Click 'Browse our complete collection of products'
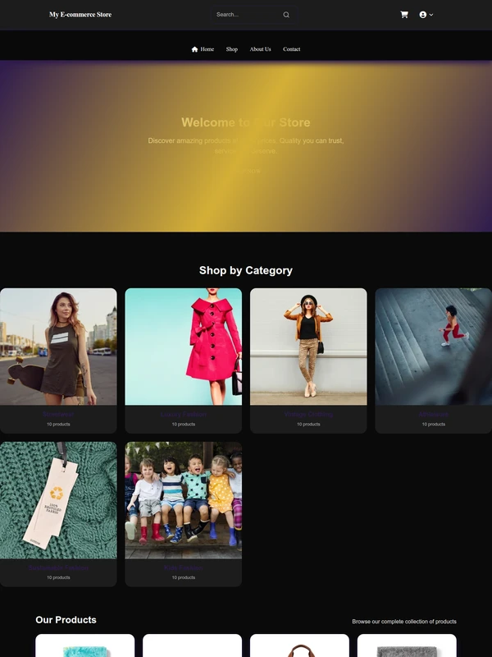The image size is (492, 657). coord(404,622)
